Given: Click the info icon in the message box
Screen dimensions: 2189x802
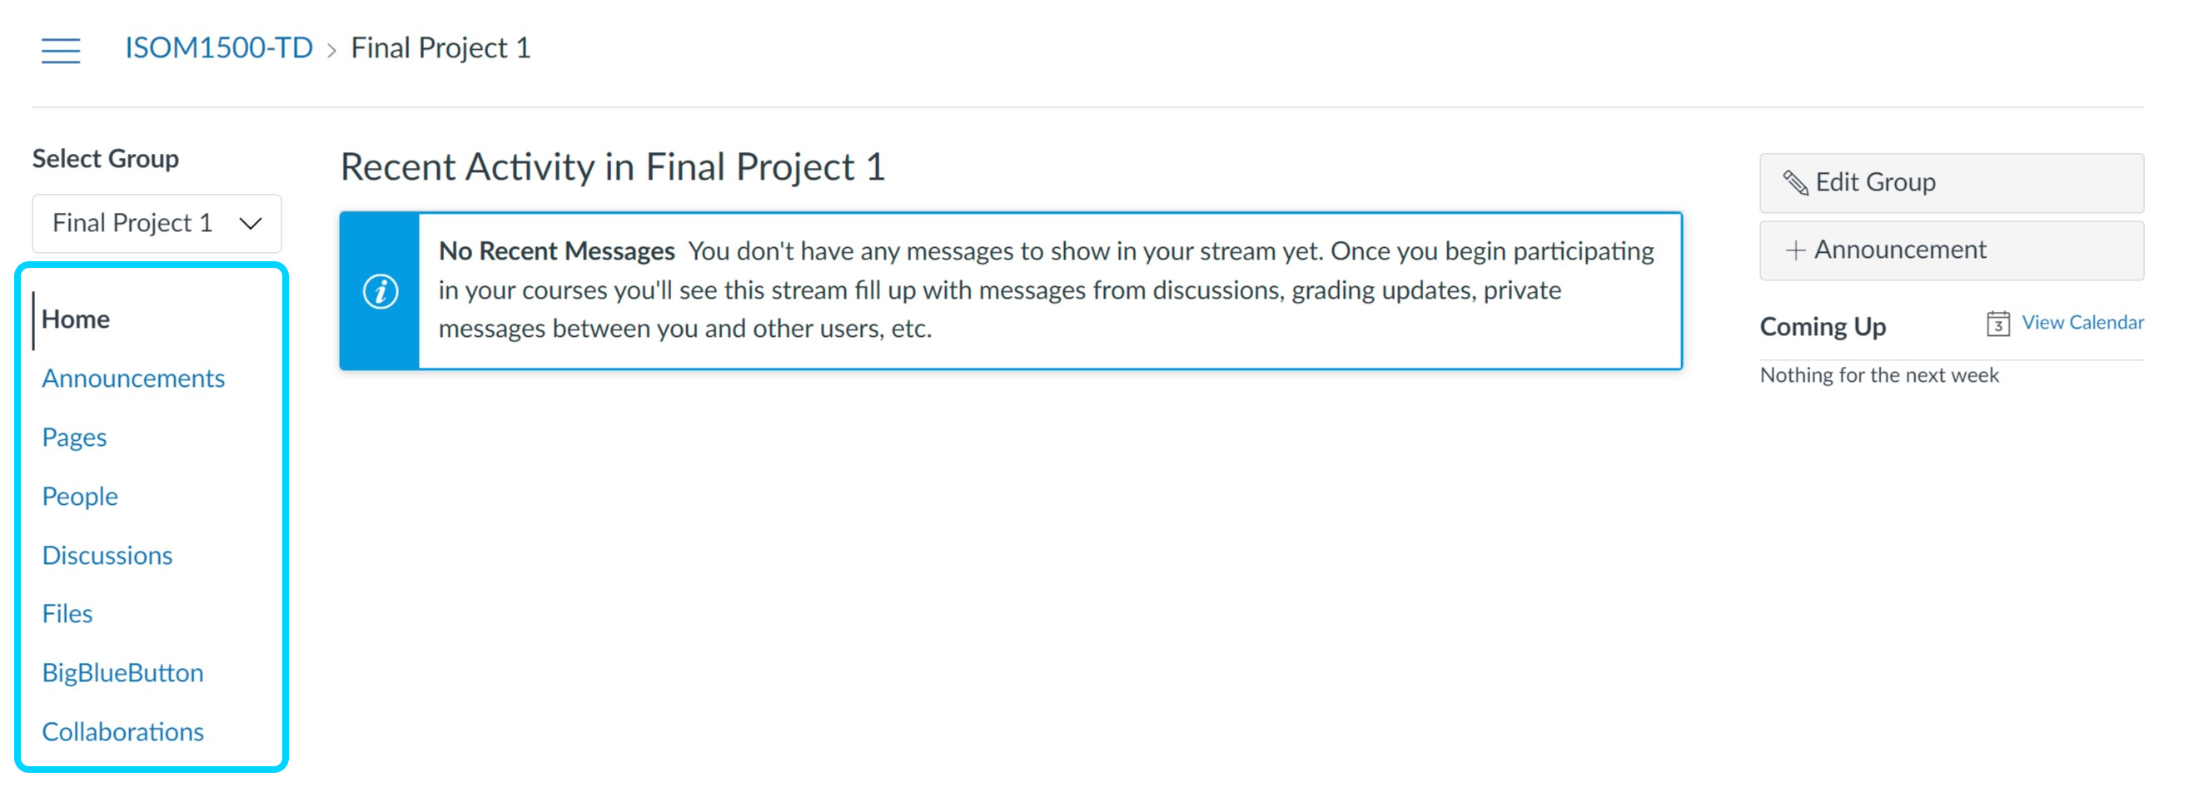Looking at the screenshot, I should point(380,292).
